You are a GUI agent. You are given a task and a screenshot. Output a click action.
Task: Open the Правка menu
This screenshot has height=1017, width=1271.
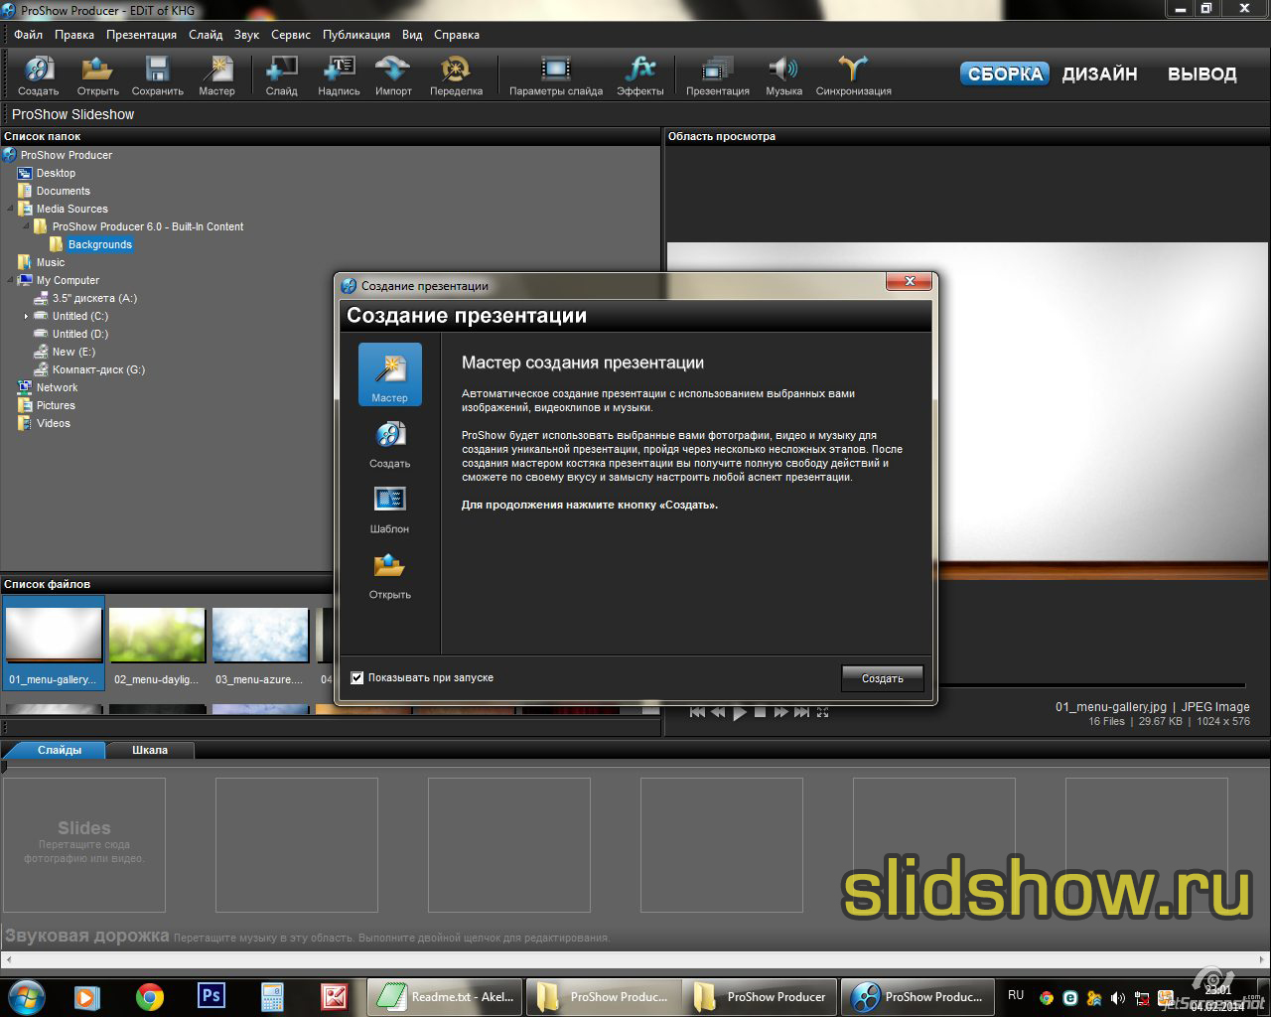[74, 35]
